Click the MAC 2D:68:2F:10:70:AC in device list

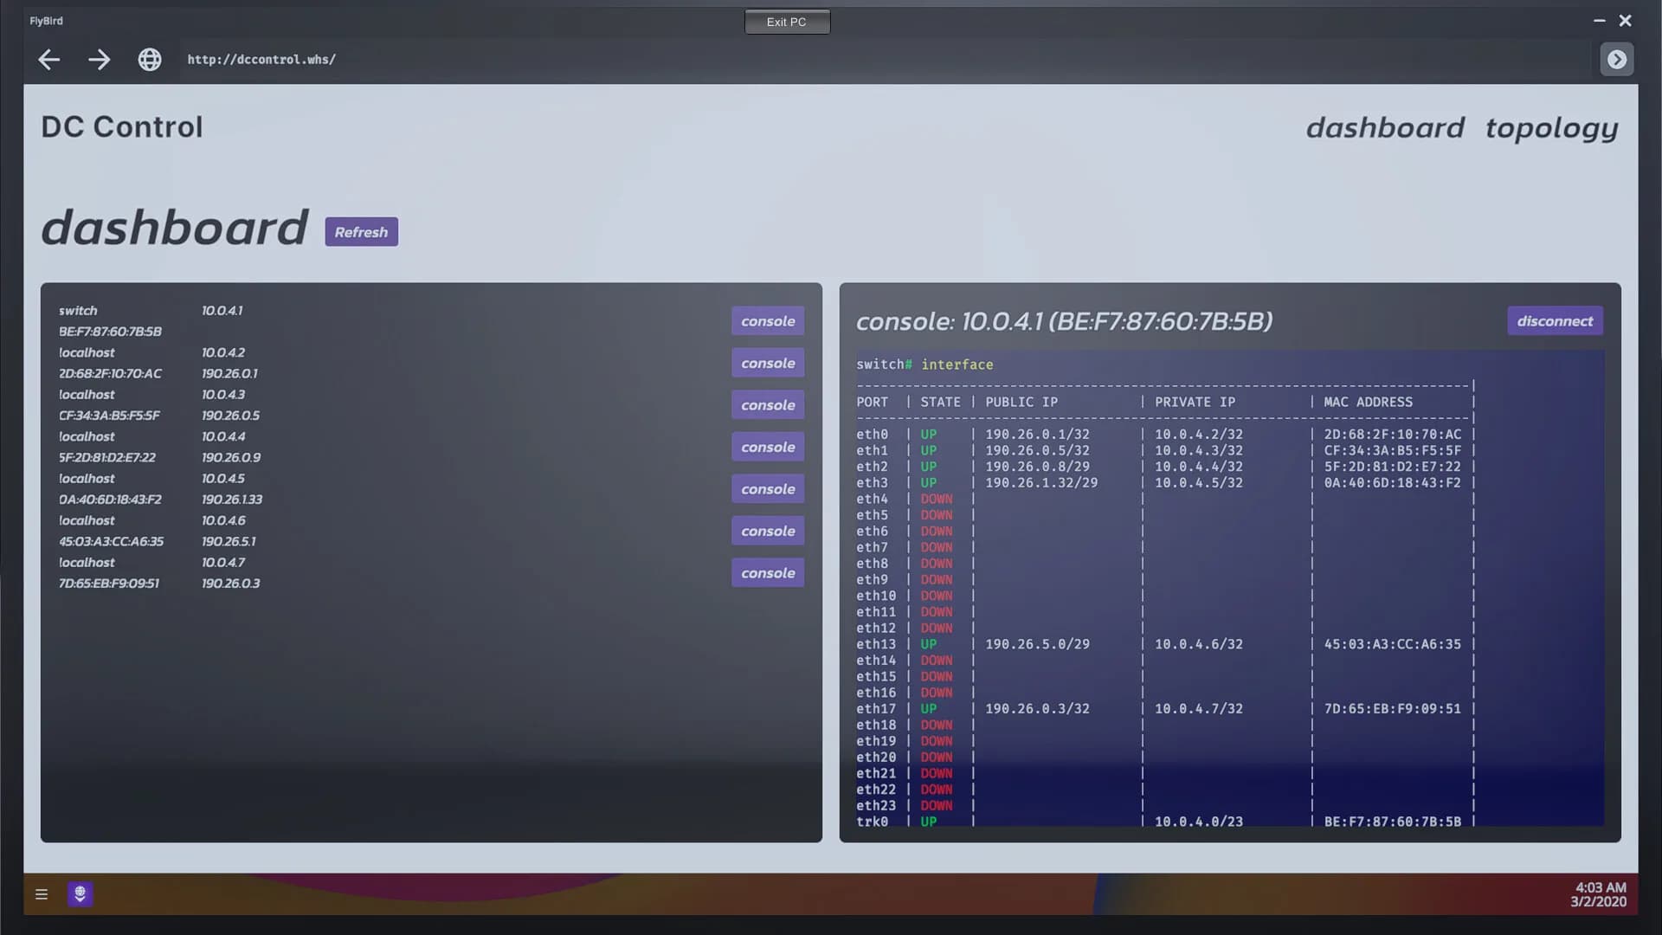110,373
